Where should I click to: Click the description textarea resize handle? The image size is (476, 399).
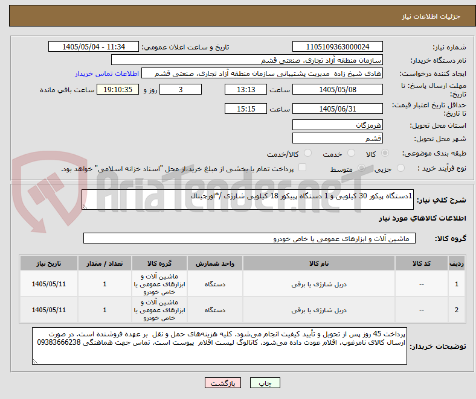[85, 206]
